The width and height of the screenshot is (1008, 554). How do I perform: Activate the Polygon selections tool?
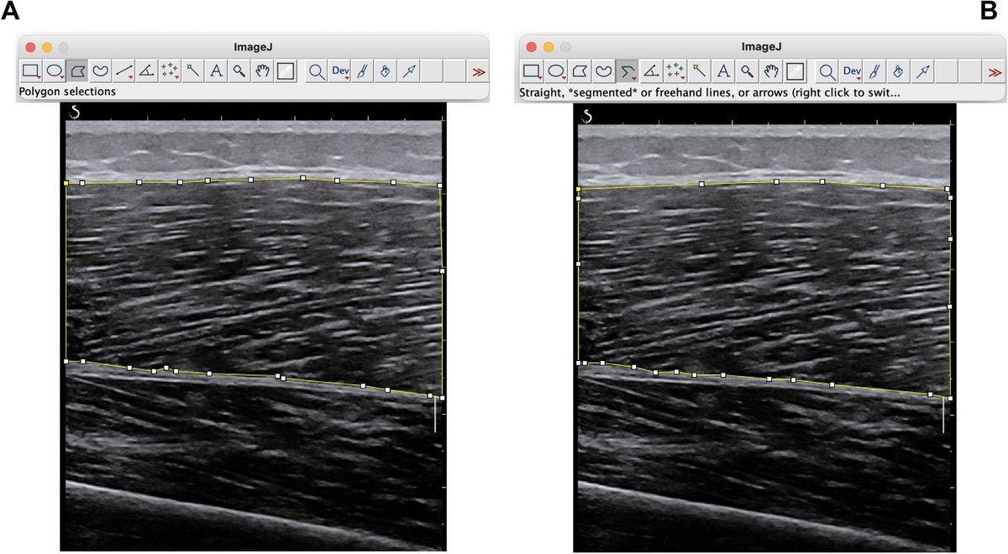(x=76, y=71)
